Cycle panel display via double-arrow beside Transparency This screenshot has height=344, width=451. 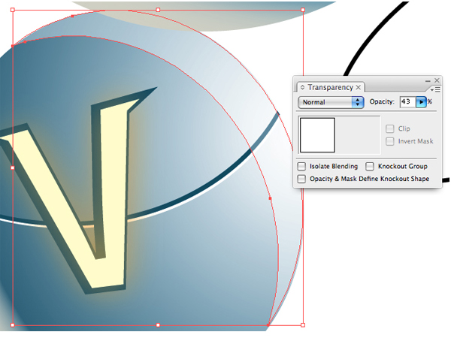[303, 87]
